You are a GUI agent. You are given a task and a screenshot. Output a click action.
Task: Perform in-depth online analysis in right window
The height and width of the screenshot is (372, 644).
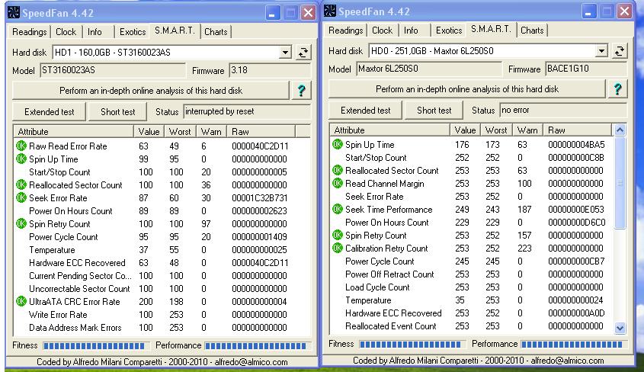pyautogui.click(x=467, y=89)
